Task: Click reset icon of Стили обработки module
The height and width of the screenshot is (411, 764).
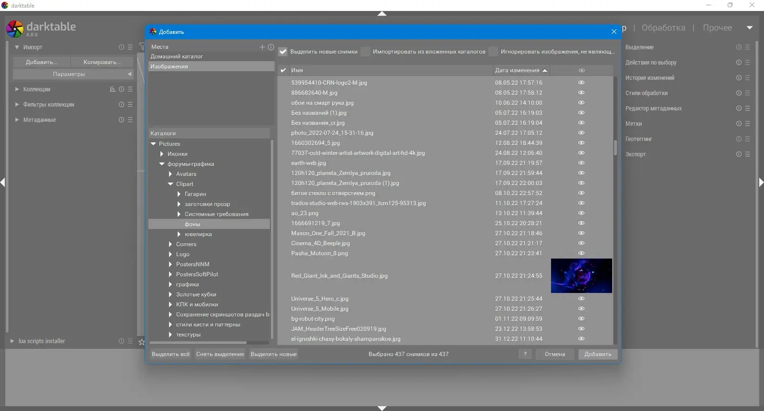Action: [739, 93]
